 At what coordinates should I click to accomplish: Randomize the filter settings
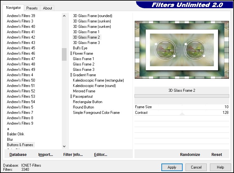point(190,155)
